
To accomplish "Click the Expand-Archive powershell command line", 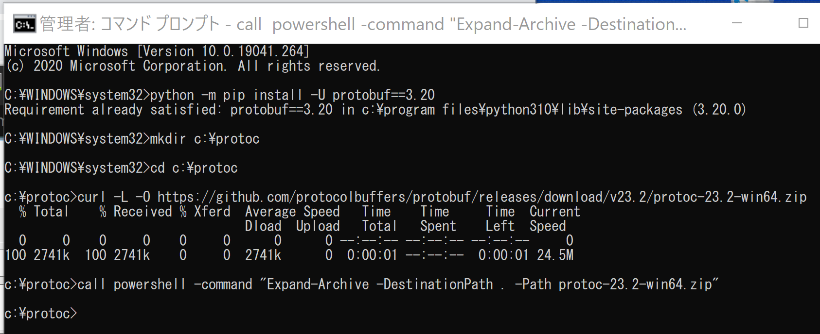I will [361, 284].
